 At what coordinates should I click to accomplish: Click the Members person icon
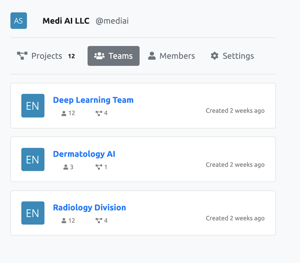point(152,56)
